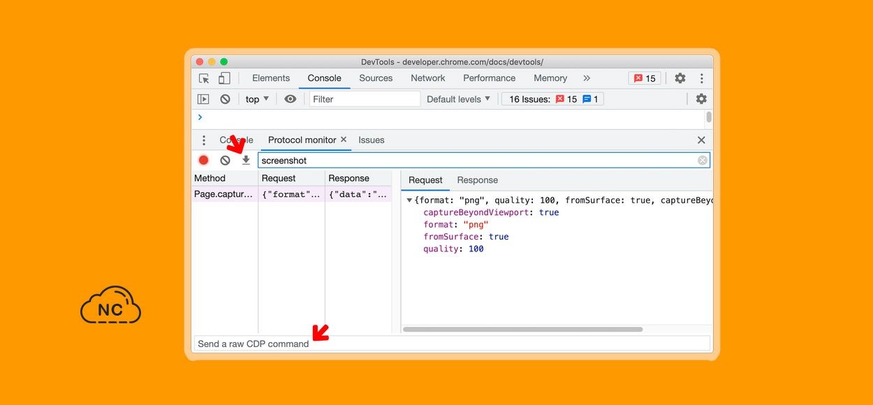Screen dimensions: 873x405
Task: Toggle the red protocol recording button
Action: pos(203,160)
